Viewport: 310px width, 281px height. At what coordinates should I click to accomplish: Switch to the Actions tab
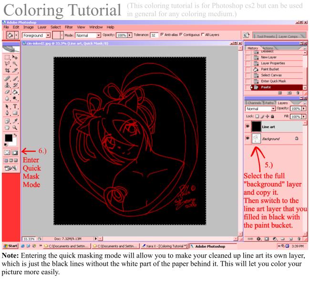pyautogui.click(x=268, y=48)
